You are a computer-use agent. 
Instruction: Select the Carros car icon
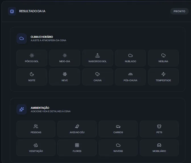coord(118,127)
